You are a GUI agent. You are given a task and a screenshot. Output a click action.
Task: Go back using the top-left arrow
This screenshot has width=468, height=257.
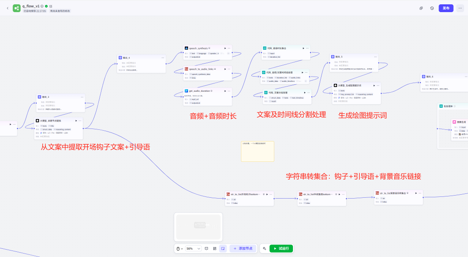(x=7, y=8)
